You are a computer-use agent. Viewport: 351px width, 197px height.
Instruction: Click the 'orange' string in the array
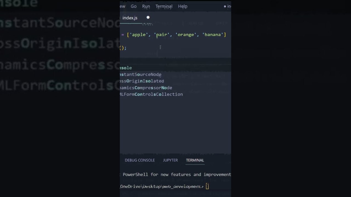tap(186, 35)
